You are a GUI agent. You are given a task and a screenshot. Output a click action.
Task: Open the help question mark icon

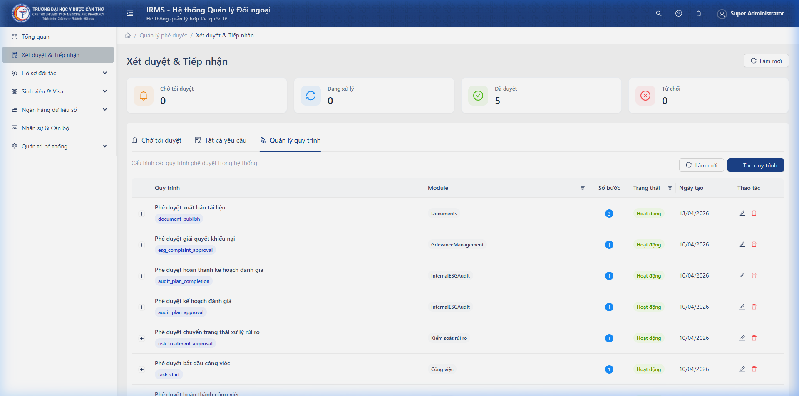tap(678, 13)
